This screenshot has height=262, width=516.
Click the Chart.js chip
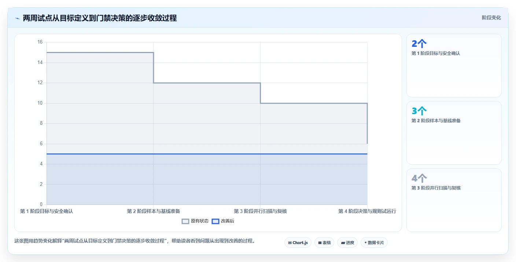coord(298,243)
